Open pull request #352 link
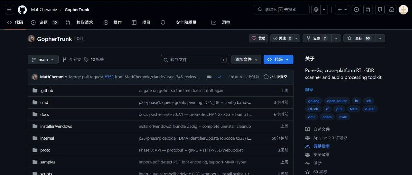Viewport: 412px width, 175px height. point(109,77)
